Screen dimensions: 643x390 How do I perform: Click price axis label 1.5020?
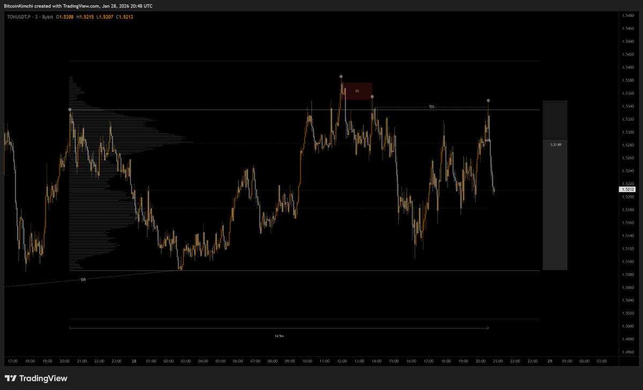[628, 313]
